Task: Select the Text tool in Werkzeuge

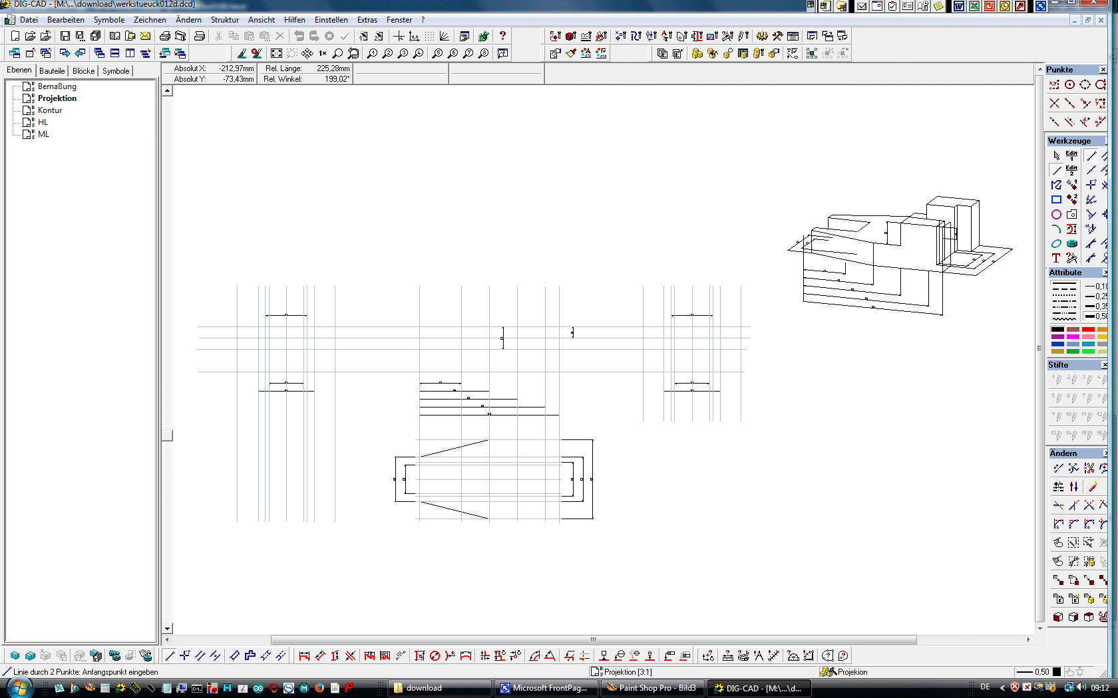Action: [1056, 258]
